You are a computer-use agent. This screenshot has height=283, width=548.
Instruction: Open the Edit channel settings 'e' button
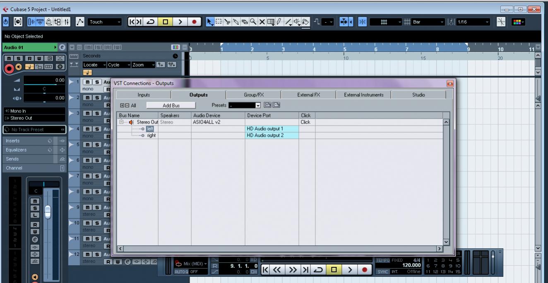(62, 48)
